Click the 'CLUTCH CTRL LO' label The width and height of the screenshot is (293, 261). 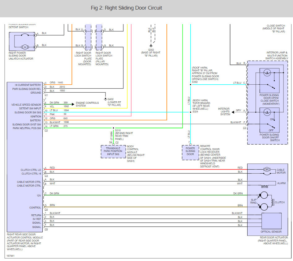coord(31,170)
